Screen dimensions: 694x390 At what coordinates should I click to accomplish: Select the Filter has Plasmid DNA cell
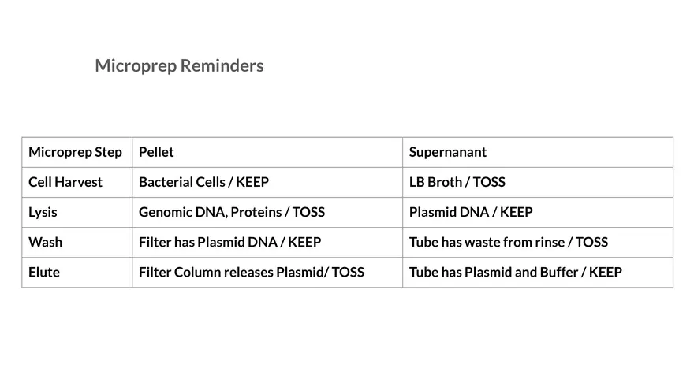tap(229, 242)
